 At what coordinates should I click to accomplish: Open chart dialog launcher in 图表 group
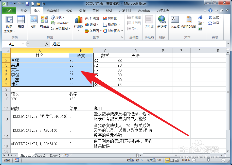pos(122,37)
